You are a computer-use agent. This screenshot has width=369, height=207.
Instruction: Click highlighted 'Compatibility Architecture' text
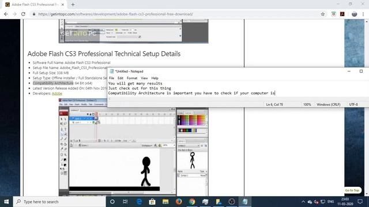(x=53, y=83)
